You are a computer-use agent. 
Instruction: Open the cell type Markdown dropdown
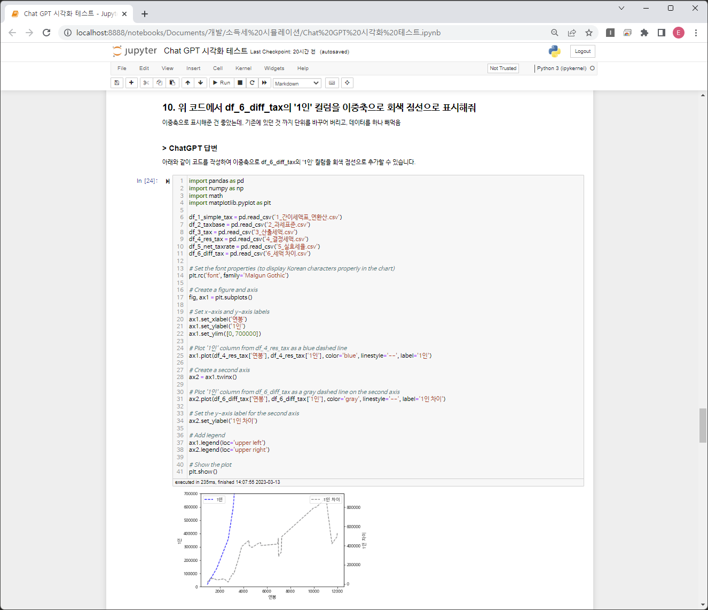297,83
